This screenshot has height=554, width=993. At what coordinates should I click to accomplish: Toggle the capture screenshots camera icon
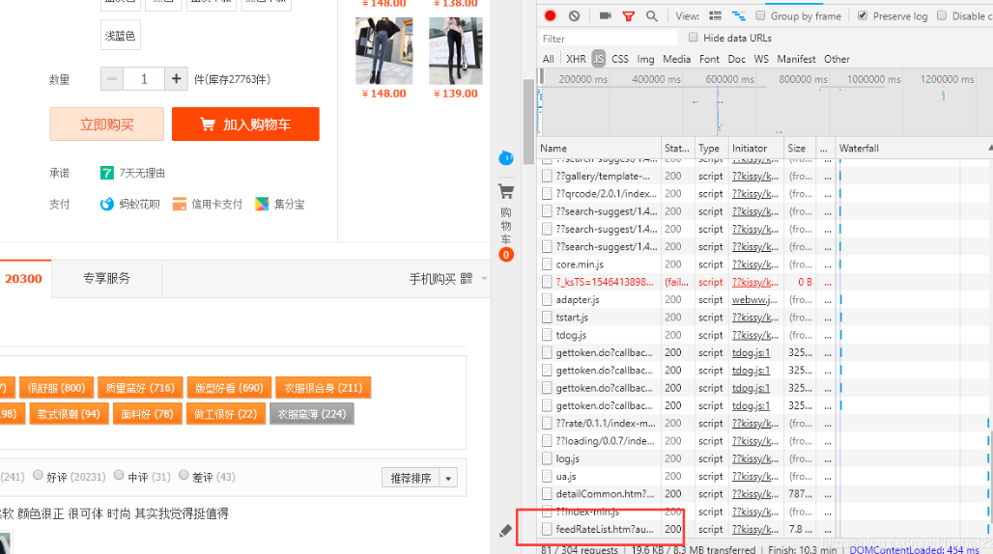(x=605, y=15)
